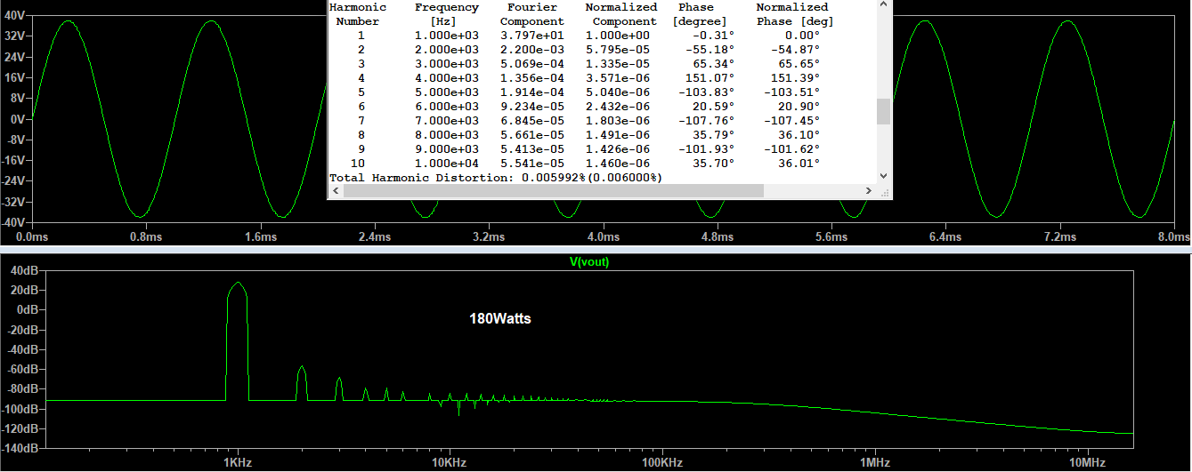Click the 8.0ms time axis label

[1174, 237]
